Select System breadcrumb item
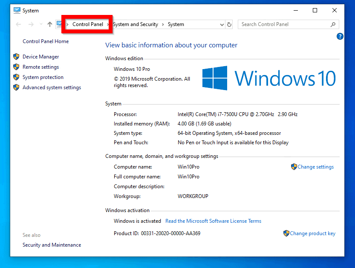The height and width of the screenshot is (268, 355). 176,24
